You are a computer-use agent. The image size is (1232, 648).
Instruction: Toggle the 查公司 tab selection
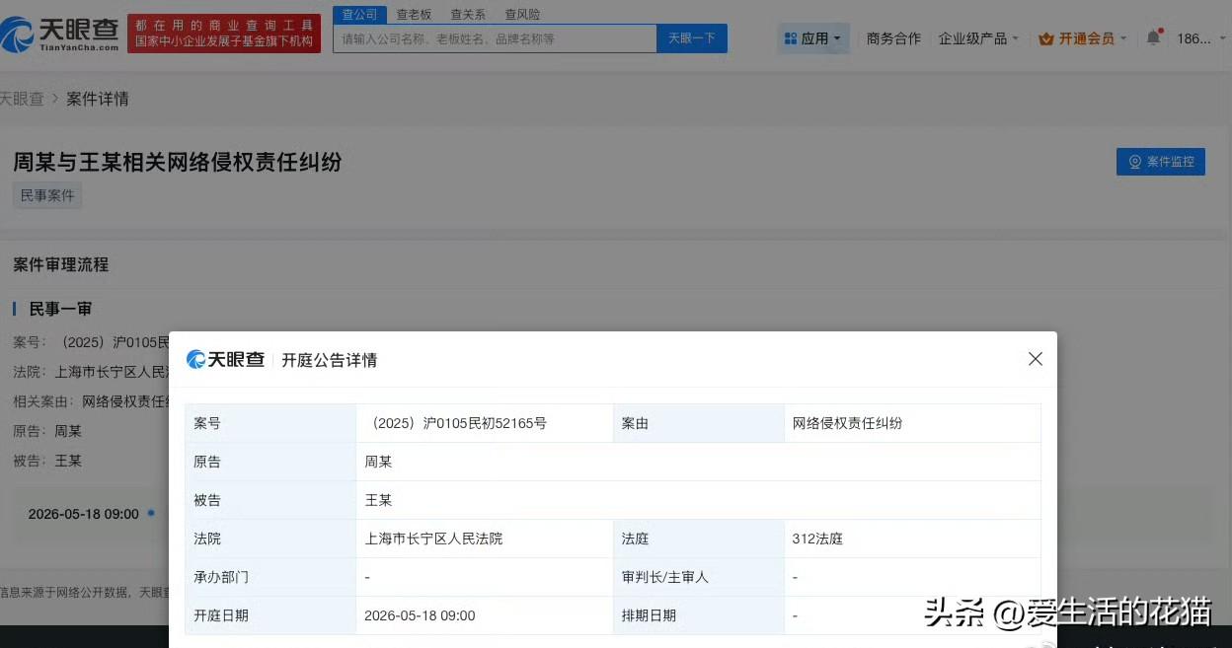[359, 14]
